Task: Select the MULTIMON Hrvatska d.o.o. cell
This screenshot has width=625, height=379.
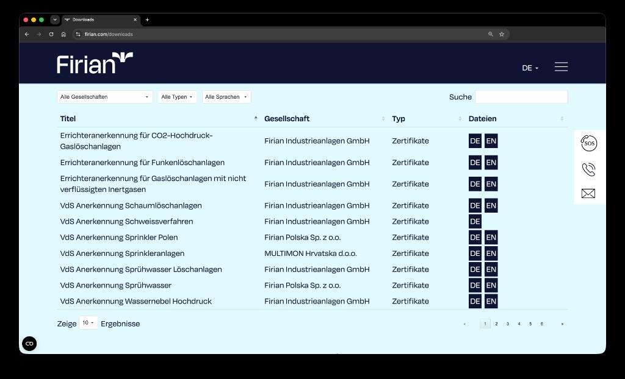Action: tap(311, 253)
